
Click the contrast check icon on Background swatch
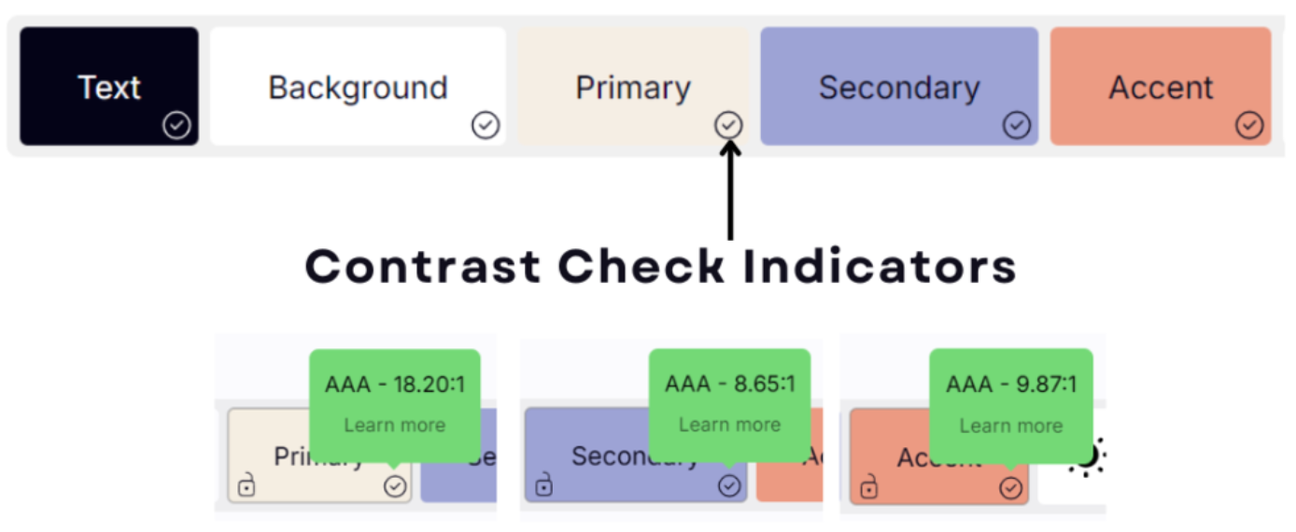[x=485, y=124]
